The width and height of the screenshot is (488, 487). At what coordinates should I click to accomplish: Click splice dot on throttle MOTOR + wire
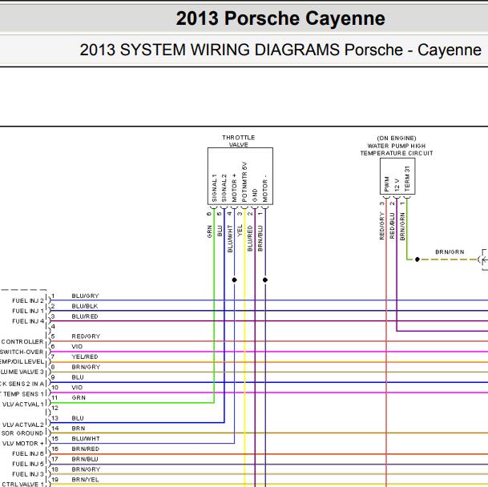tap(234, 280)
